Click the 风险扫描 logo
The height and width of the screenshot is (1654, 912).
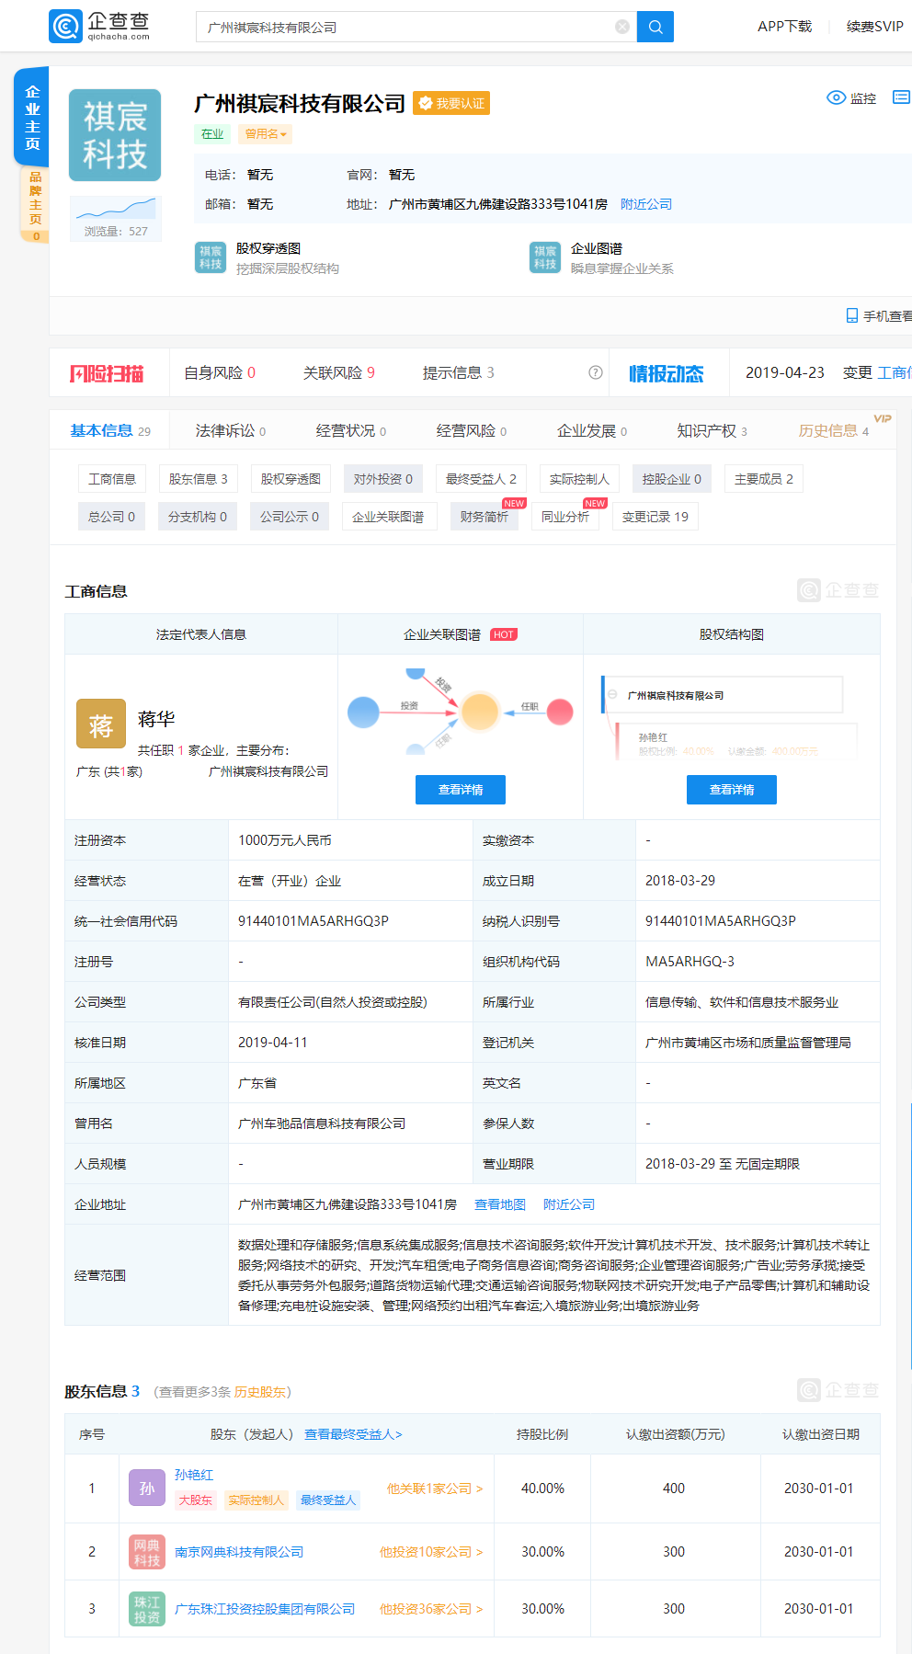(107, 372)
